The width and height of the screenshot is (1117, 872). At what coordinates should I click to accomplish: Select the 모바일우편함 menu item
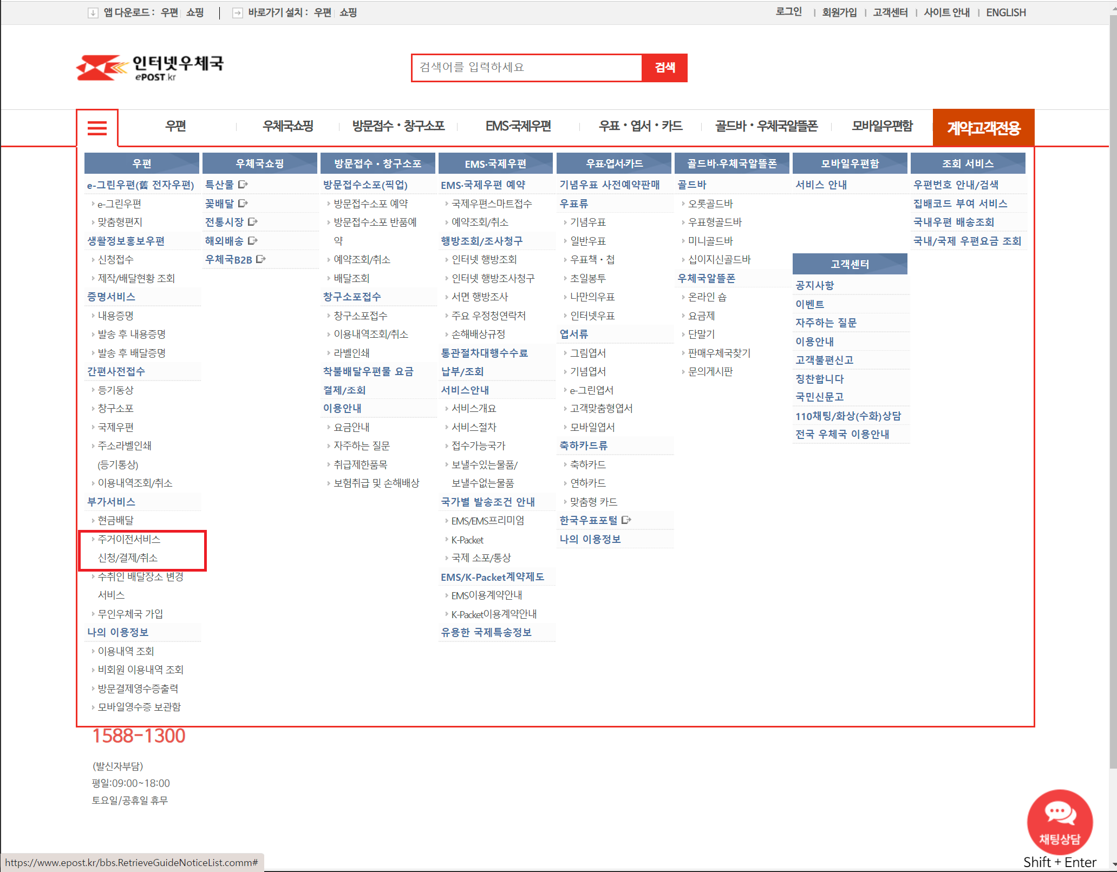point(881,126)
